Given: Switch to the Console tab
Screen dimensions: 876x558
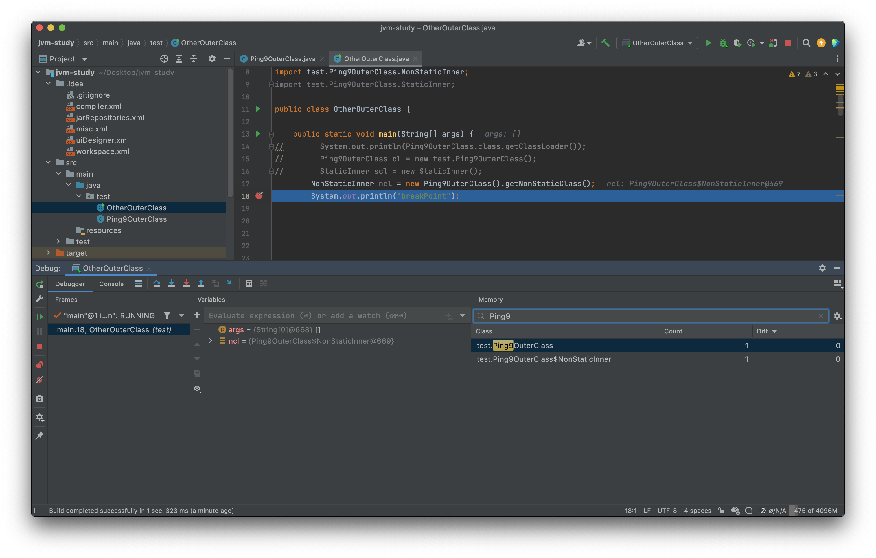Looking at the screenshot, I should pos(111,284).
